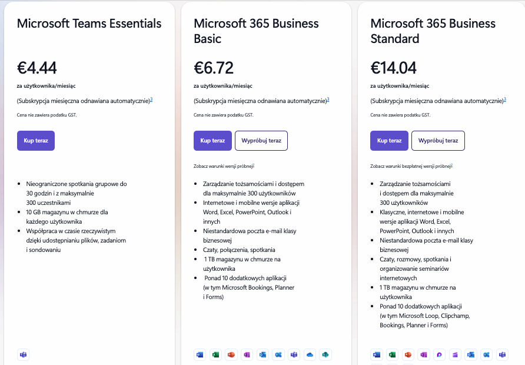Click the Excel icon in Business Basic
This screenshot has height=365, width=525.
coord(215,354)
